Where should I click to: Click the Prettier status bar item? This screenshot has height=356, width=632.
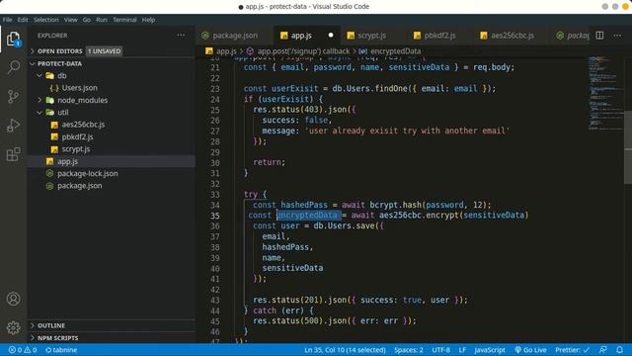573,350
